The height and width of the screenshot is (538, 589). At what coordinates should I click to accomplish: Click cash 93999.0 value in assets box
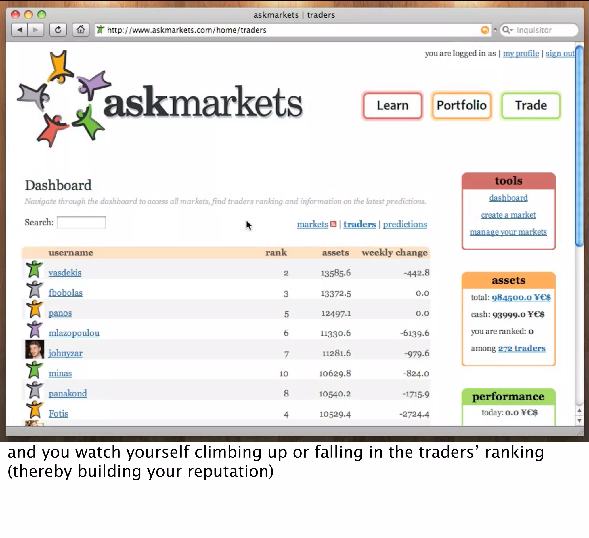tap(519, 314)
